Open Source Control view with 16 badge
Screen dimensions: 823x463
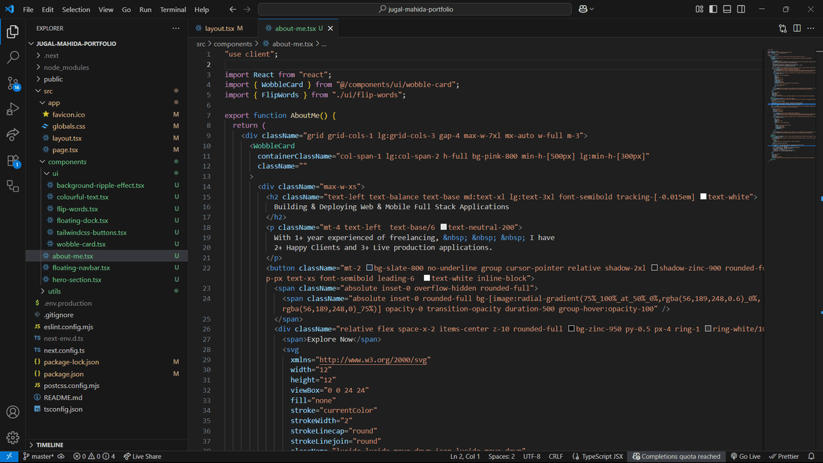point(12,84)
